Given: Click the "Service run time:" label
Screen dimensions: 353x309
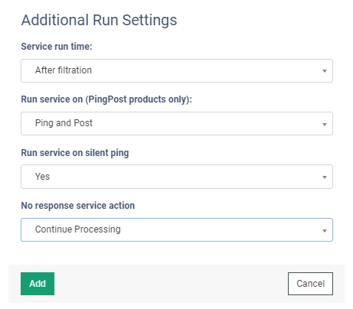Looking at the screenshot, I should 57,47.
